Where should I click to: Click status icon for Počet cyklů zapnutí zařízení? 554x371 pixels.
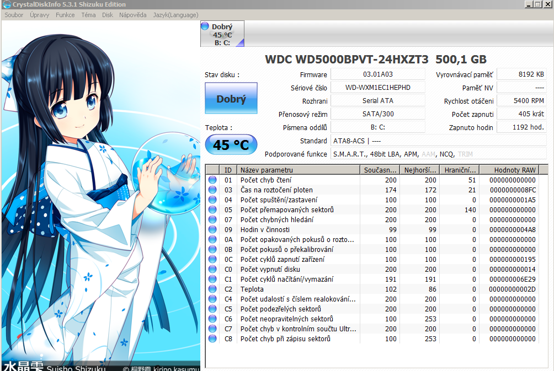click(212, 259)
